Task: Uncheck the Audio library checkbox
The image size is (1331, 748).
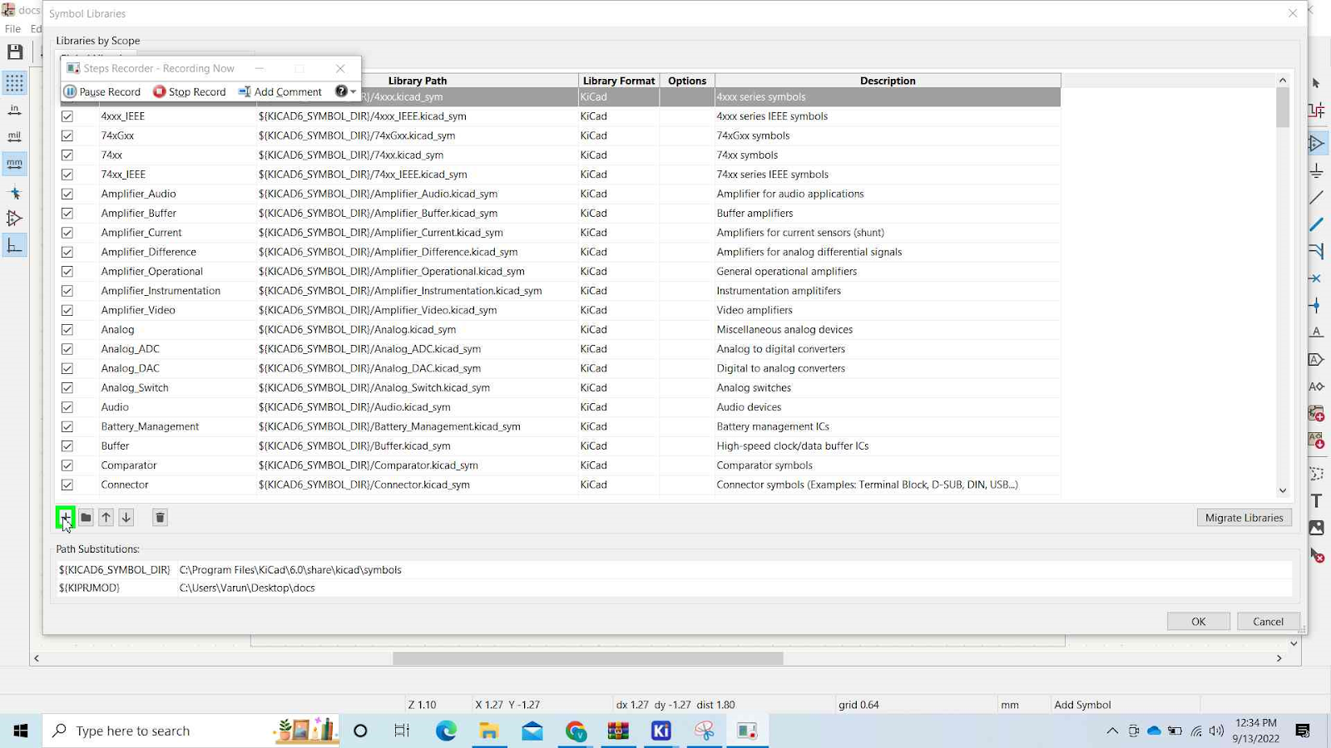Action: [67, 407]
